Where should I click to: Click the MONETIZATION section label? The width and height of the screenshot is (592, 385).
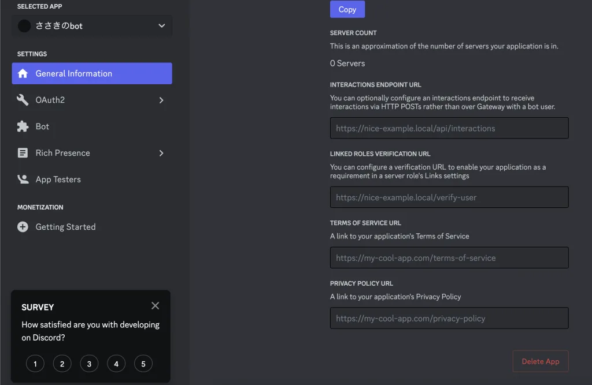point(40,207)
